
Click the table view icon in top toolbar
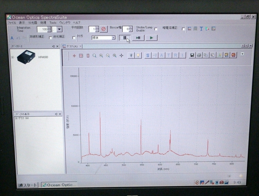(195, 29)
